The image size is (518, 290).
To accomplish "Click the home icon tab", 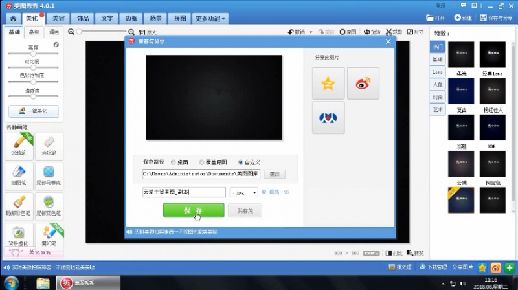I will coord(13,18).
